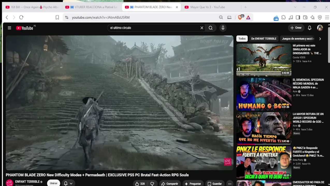Viewport: 330px width, 186px height.
Task: Install app icon in the address bar
Action: [229, 17]
